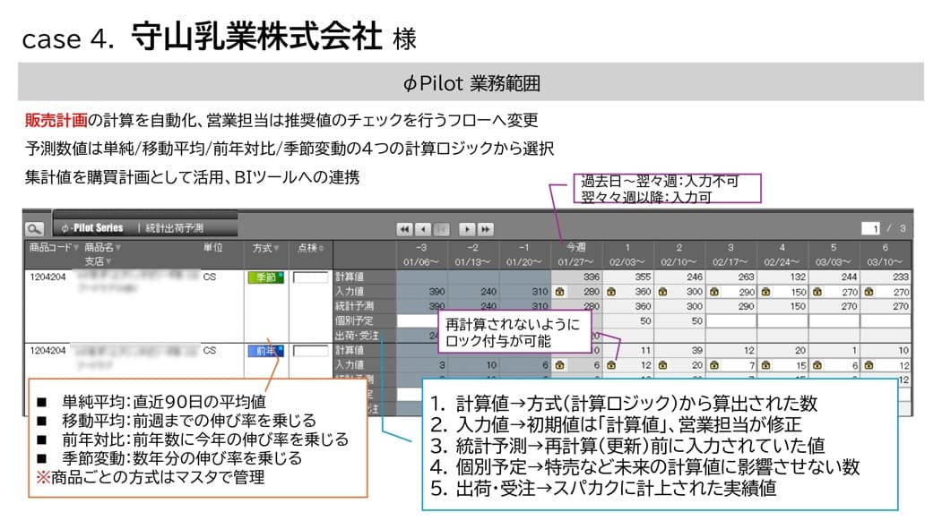The height and width of the screenshot is (529, 942).
Task: Toggle lock beside 入力値 150 in week 4
Action: tap(765, 293)
